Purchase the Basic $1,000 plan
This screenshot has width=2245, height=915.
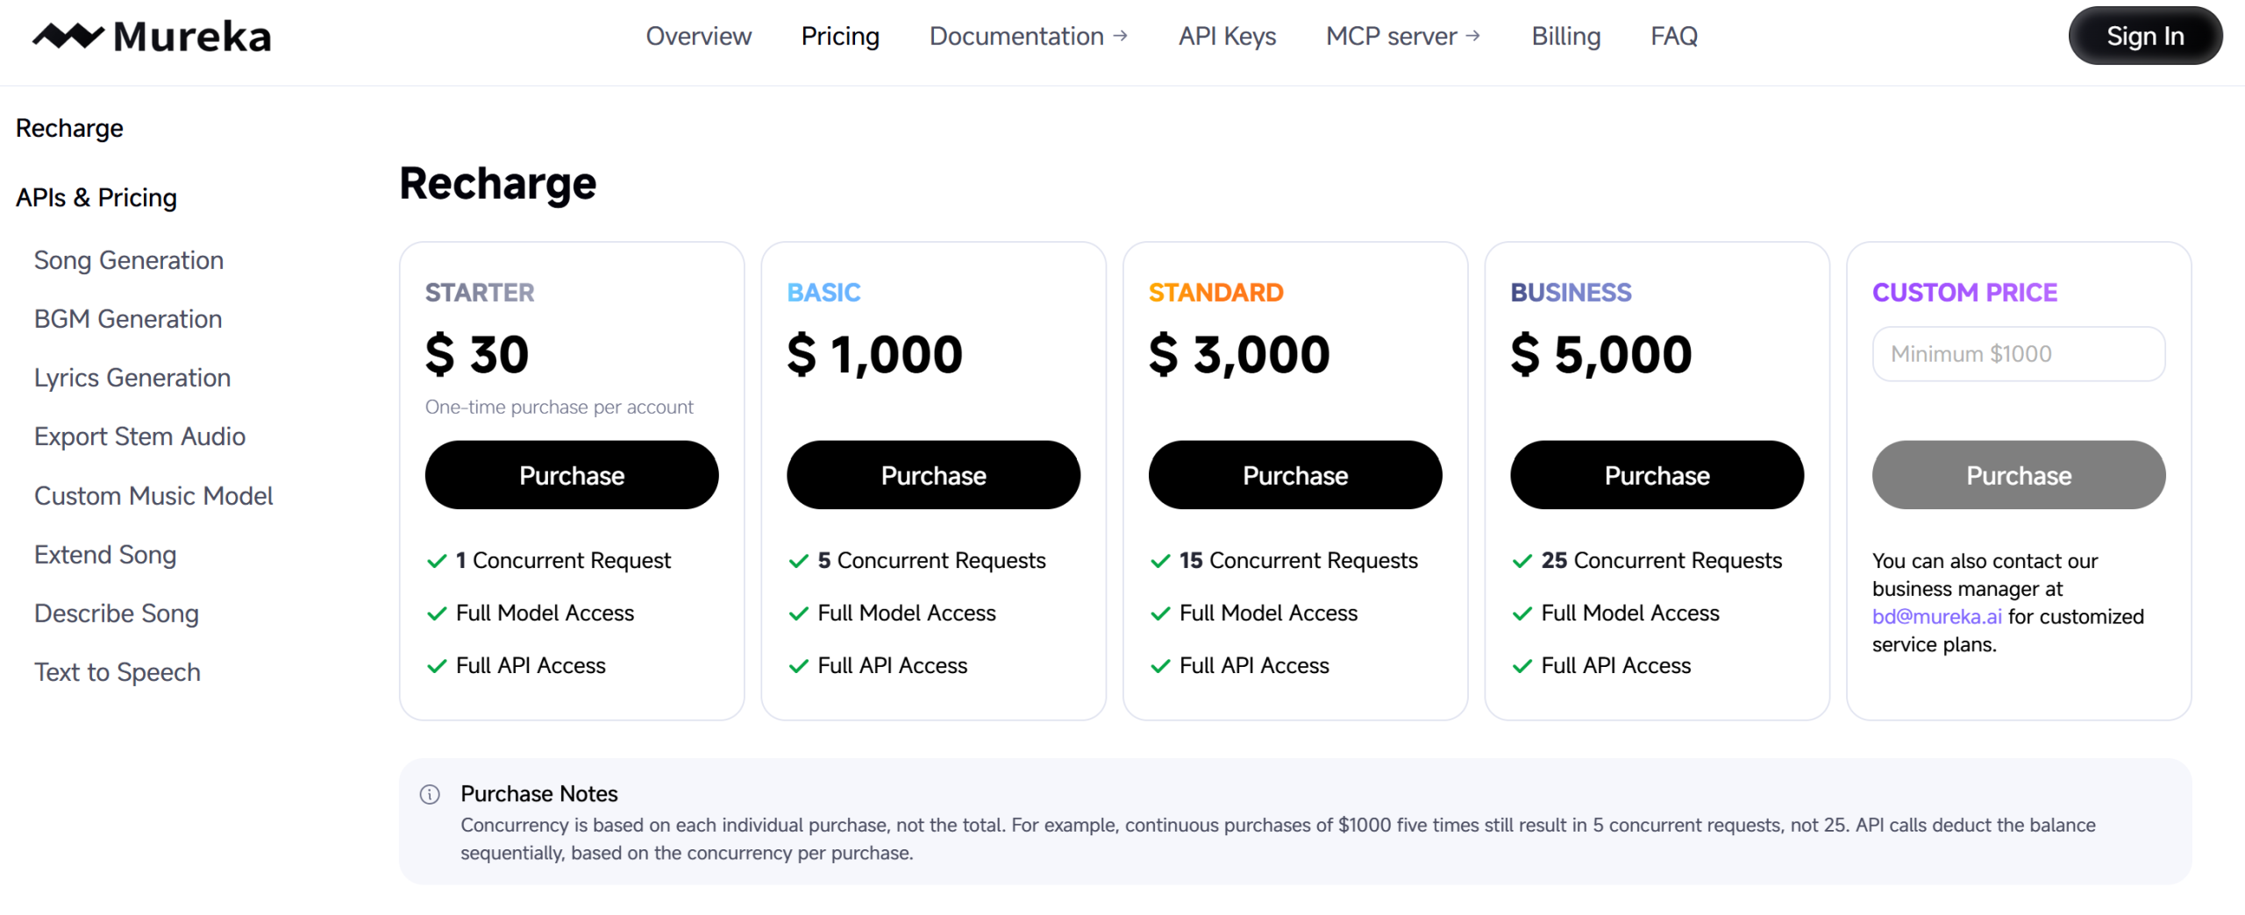coord(933,475)
